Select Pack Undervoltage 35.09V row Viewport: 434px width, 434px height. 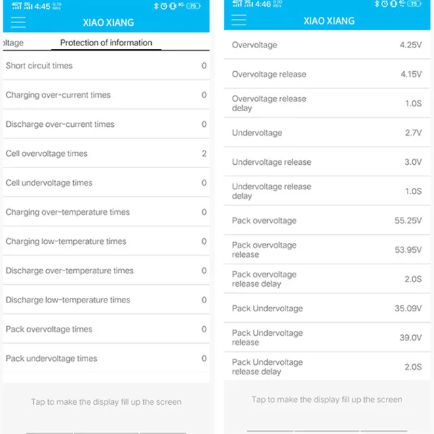click(327, 309)
